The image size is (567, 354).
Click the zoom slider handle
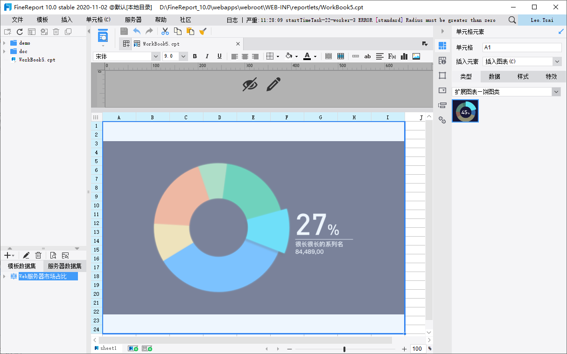click(x=344, y=349)
